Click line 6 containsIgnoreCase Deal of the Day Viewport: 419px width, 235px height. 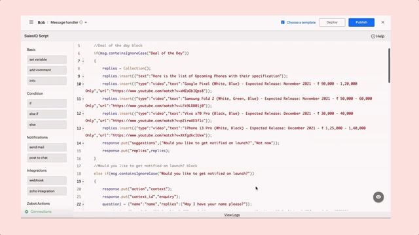[x=141, y=54]
